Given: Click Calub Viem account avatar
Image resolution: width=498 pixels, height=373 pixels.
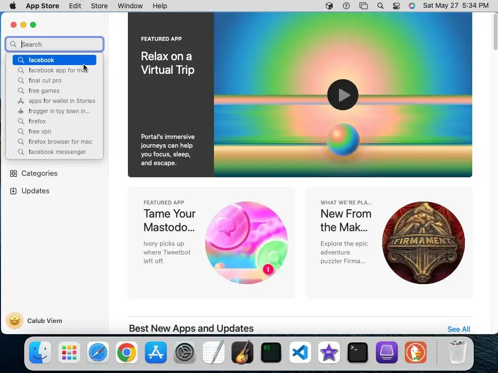Looking at the screenshot, I should (x=15, y=321).
